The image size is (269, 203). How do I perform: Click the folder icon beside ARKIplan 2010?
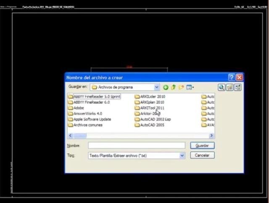tap(137, 102)
